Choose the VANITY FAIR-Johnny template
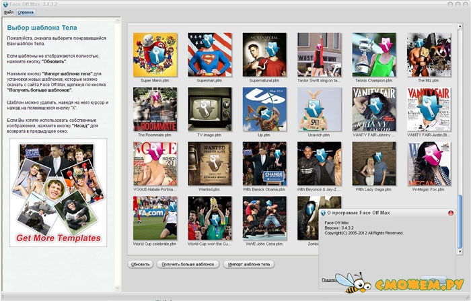Viewport: 471px width, 301px height. tap(374, 109)
